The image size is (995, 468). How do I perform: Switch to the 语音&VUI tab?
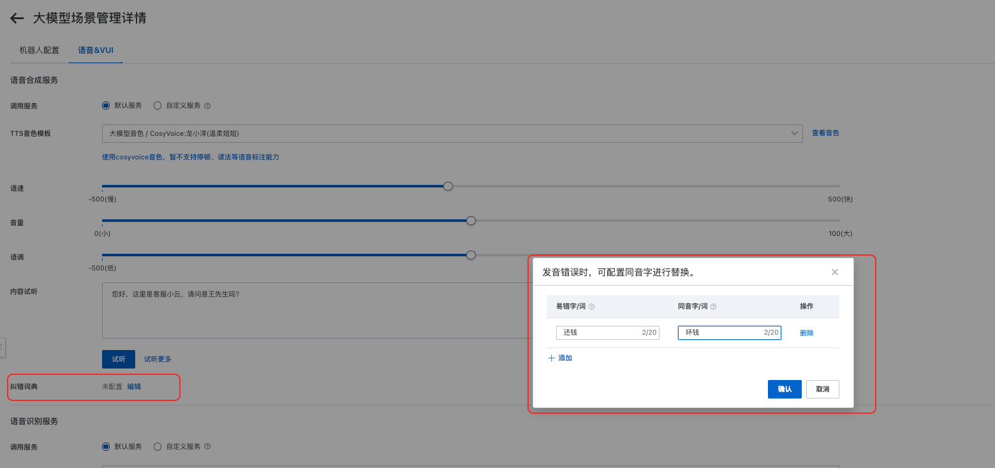(96, 50)
